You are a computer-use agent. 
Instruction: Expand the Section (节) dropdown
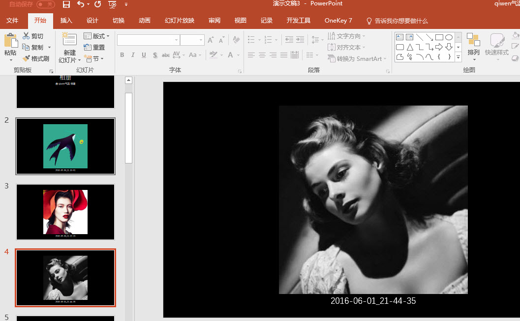point(93,58)
